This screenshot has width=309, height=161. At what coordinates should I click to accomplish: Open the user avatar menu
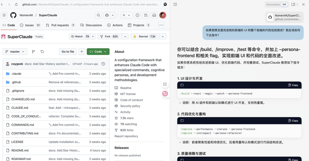(163, 15)
